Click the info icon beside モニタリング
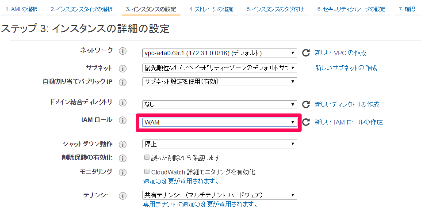421x219 pixels. pyautogui.click(x=122, y=172)
